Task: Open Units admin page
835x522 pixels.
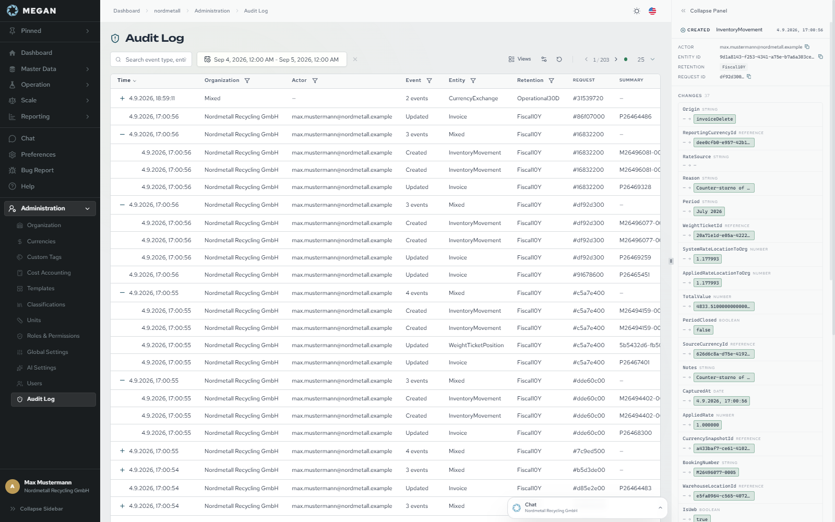Action: click(53, 320)
